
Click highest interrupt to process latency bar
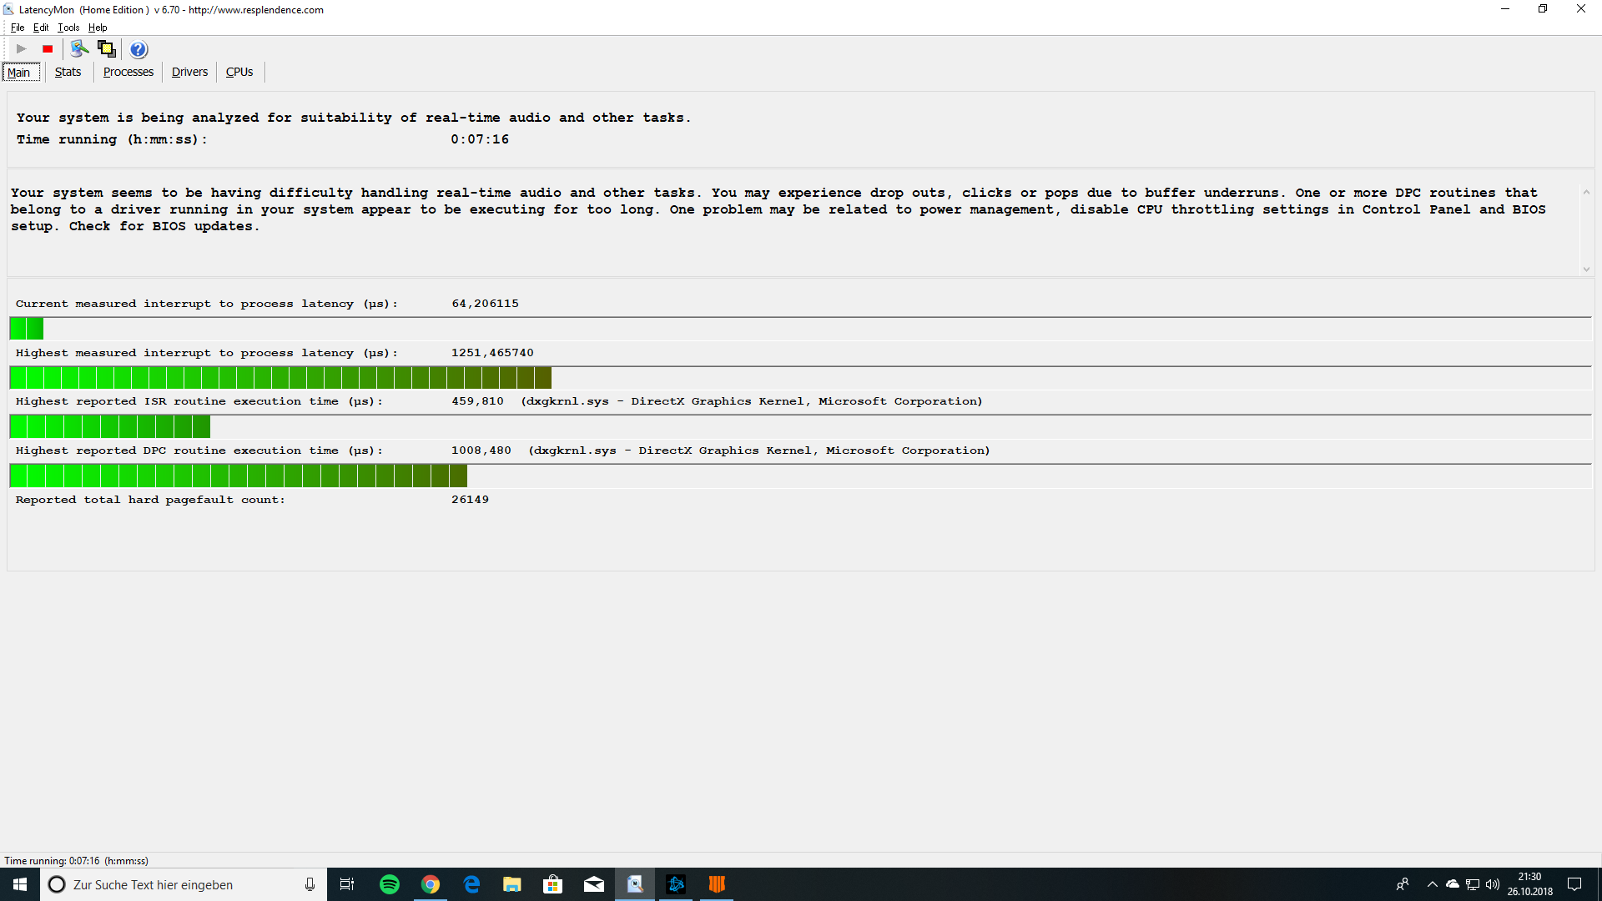280,378
